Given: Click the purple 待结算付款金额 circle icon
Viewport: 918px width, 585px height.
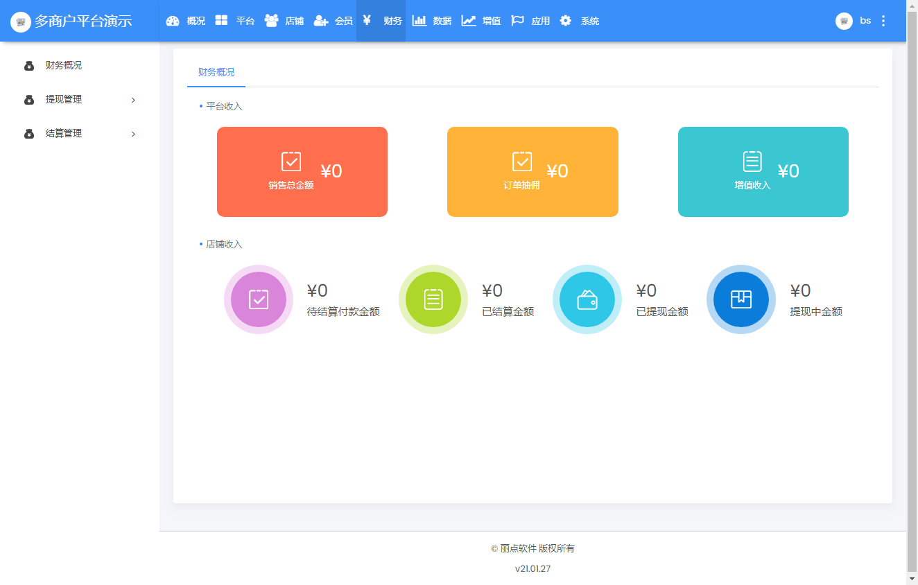Looking at the screenshot, I should click(x=259, y=299).
